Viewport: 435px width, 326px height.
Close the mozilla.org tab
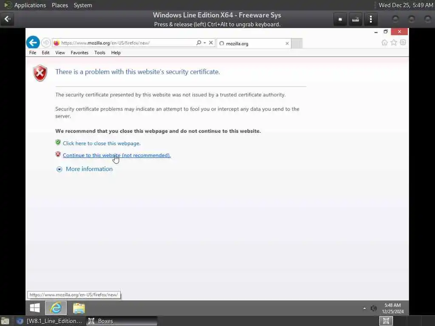[x=287, y=43]
